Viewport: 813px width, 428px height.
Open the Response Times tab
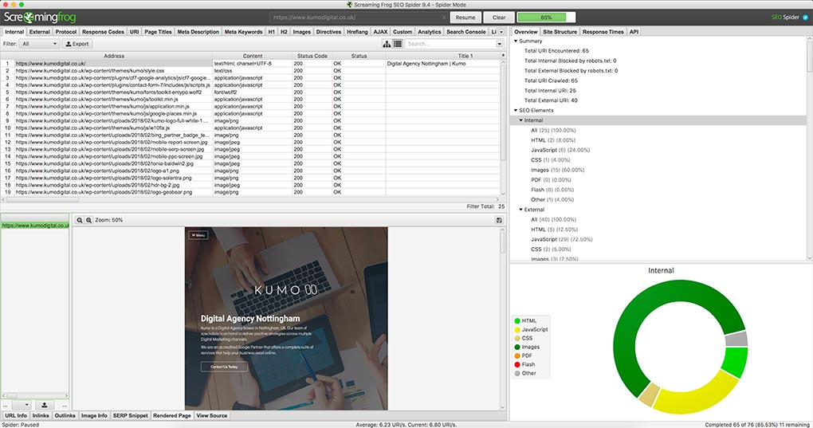[603, 32]
